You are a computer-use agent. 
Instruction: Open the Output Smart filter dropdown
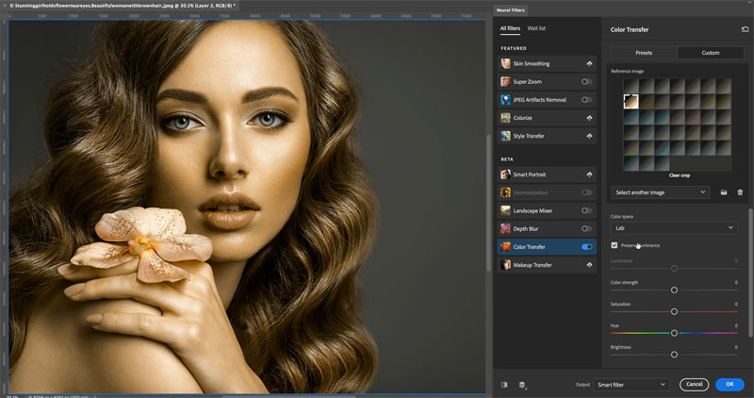631,385
